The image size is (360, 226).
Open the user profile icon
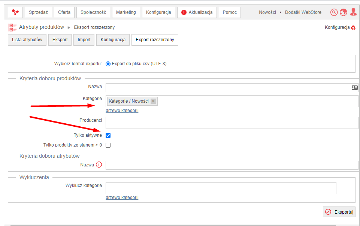[x=353, y=12]
